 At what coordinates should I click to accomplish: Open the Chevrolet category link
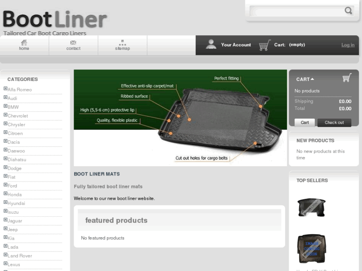click(18, 116)
